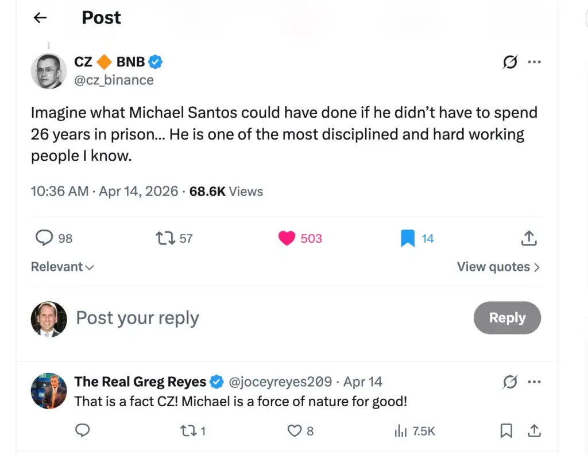Open CZ BNB profile avatar
Image resolution: width=588 pixels, height=455 pixels.
[x=49, y=71]
